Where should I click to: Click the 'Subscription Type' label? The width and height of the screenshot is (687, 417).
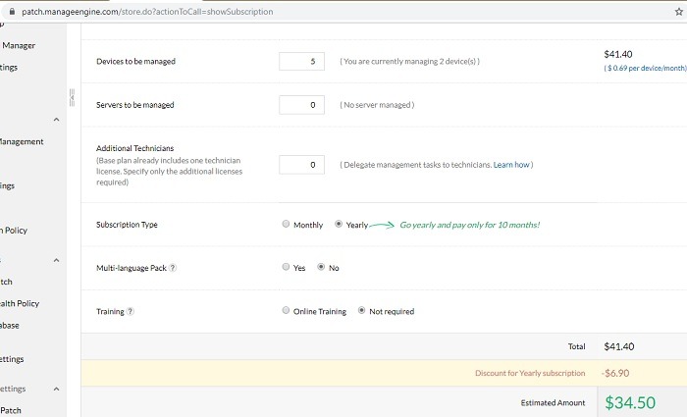(127, 225)
